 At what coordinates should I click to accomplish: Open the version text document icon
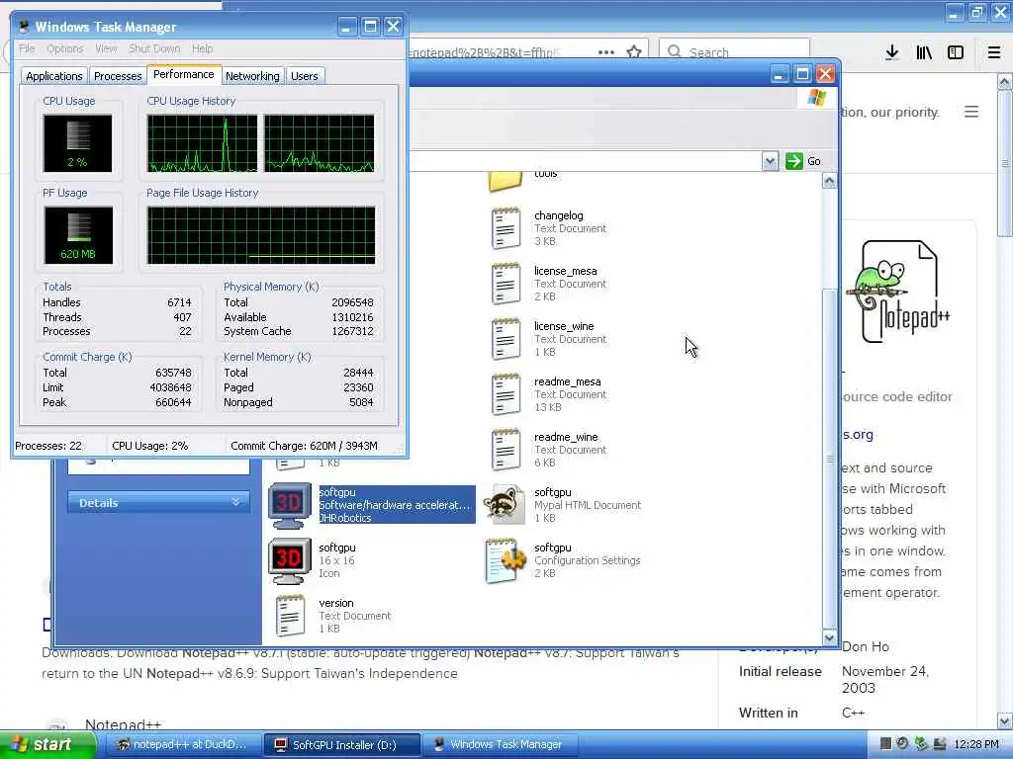290,616
